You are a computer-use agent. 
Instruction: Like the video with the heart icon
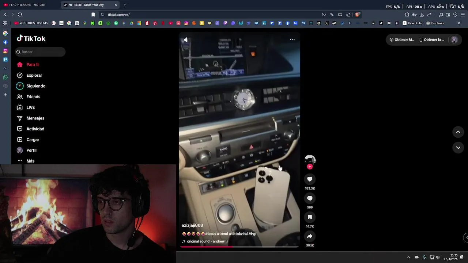point(310,179)
